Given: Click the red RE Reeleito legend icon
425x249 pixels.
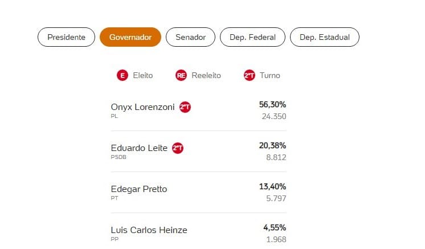Looking at the screenshot, I should tap(181, 75).
